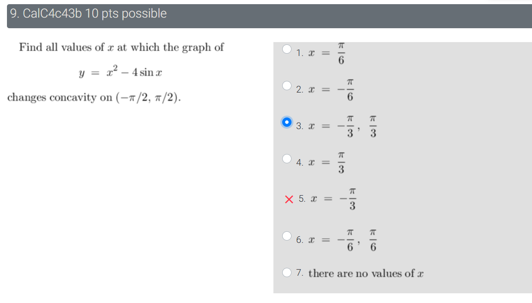Select option 6 with negative and positive pi over 6
This screenshot has height=303, width=532.
click(286, 235)
